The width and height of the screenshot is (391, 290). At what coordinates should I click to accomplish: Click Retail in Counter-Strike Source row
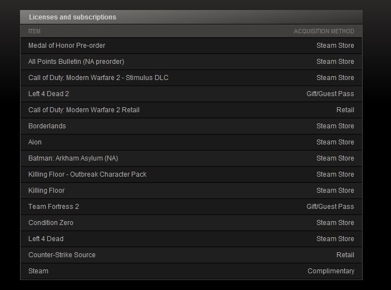point(345,255)
